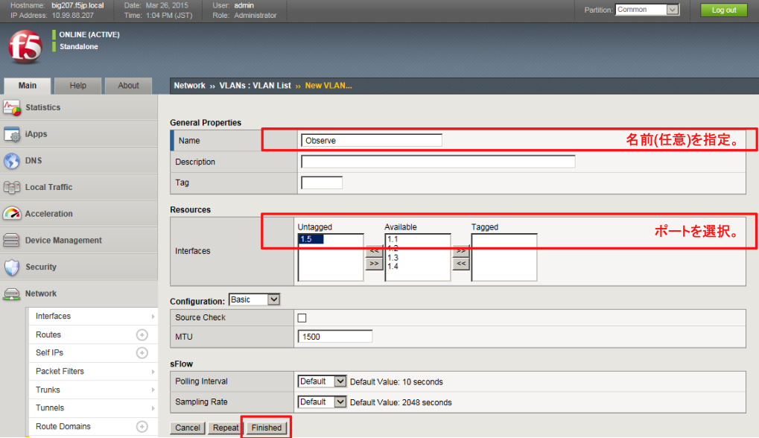Select interface 1.3 in Available list
Viewport: 759px width, 438px height.
393,258
